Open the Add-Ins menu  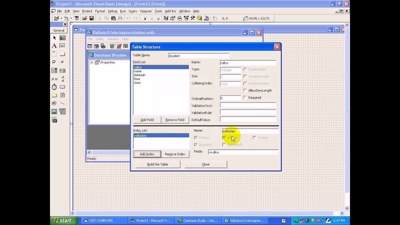170,11
